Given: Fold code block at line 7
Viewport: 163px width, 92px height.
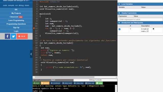Looking at the screenshot, I should click(x=38, y=16).
